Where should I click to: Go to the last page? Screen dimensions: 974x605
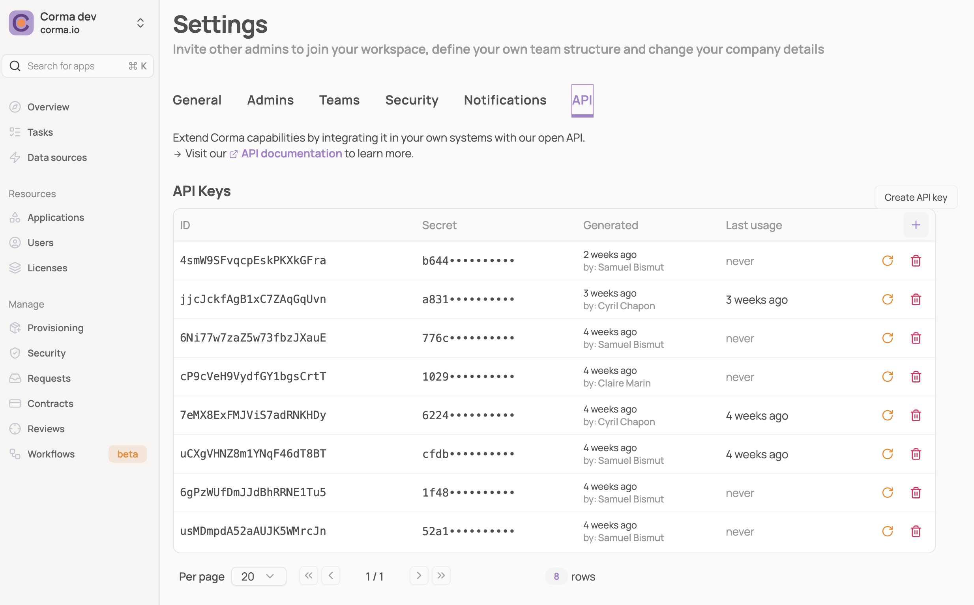(441, 575)
